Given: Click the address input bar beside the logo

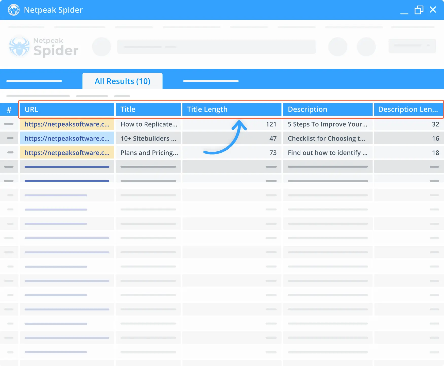Looking at the screenshot, I should click(216, 47).
